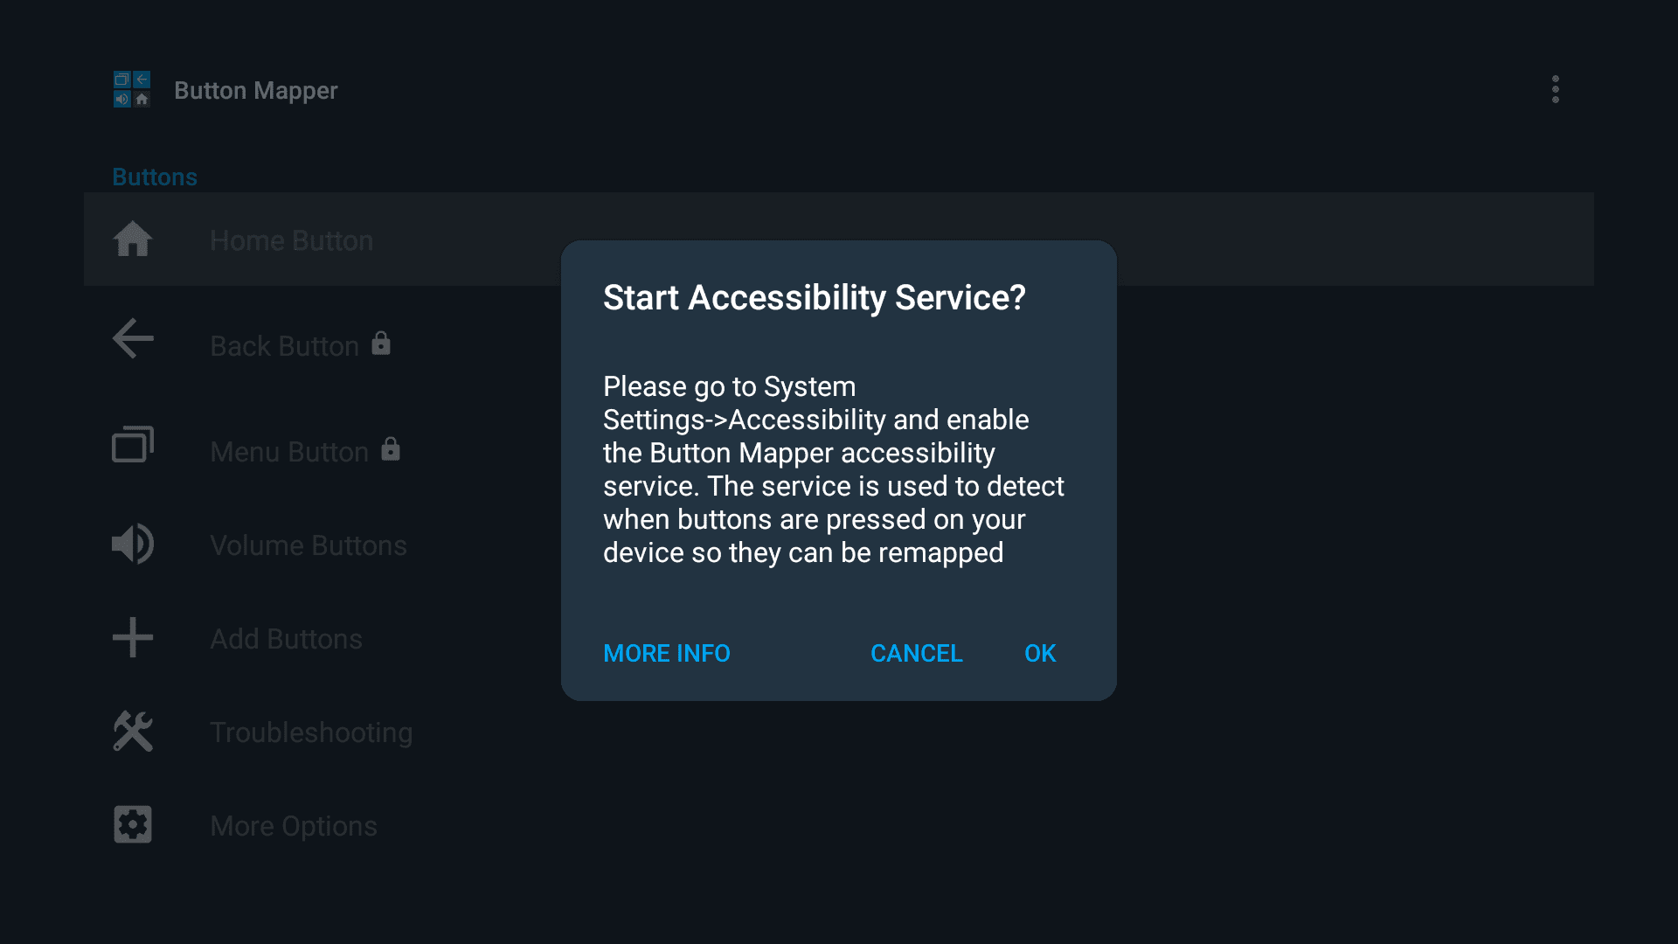The width and height of the screenshot is (1678, 944).
Task: Click the Back Button arrow icon
Action: (133, 338)
